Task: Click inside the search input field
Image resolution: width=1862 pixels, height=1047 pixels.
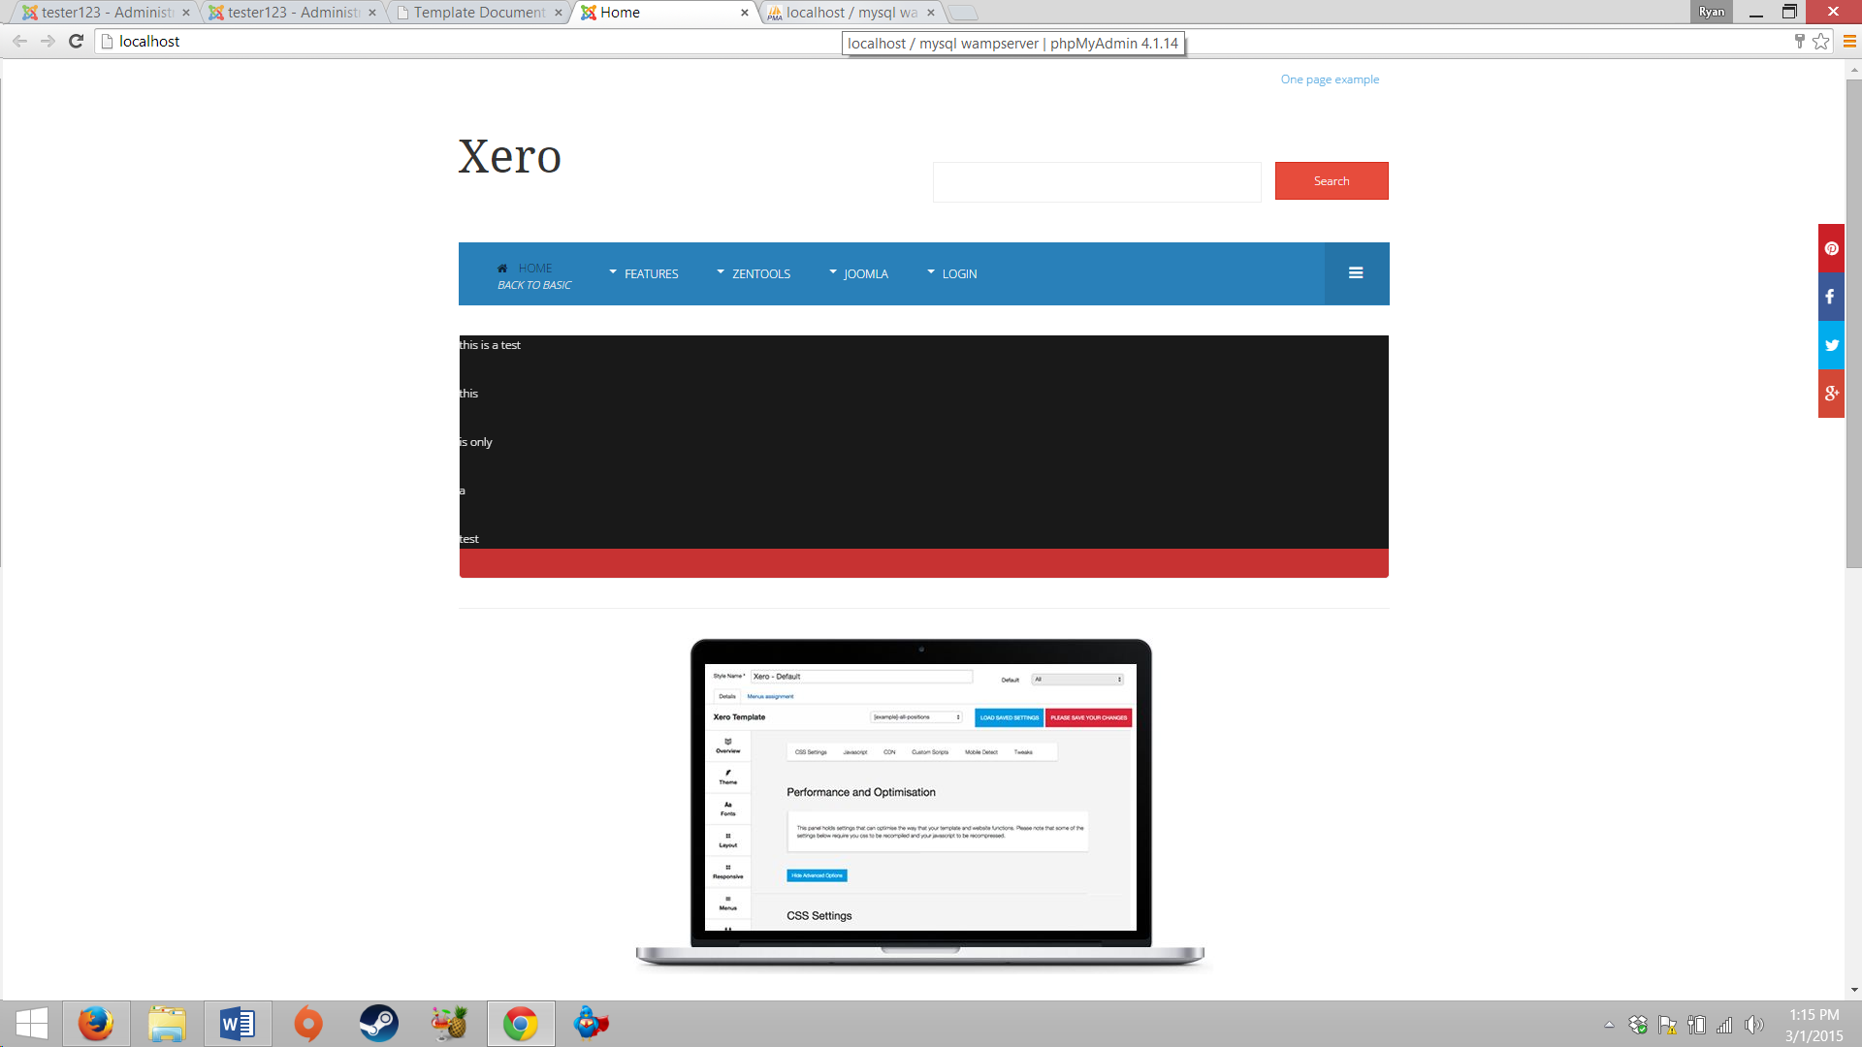Action: [x=1097, y=182]
